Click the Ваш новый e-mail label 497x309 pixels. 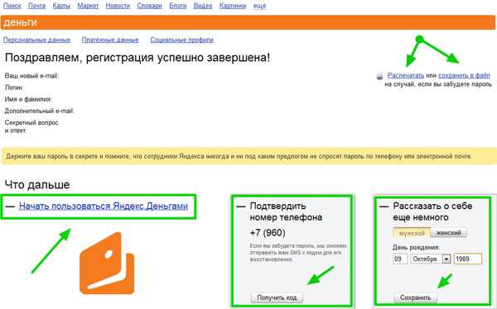coord(31,76)
